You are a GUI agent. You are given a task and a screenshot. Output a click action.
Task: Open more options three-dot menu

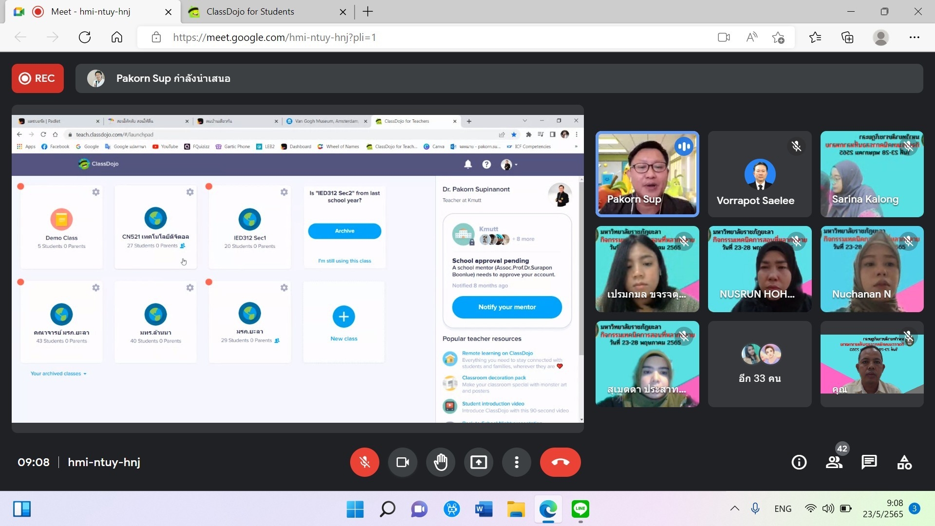516,462
